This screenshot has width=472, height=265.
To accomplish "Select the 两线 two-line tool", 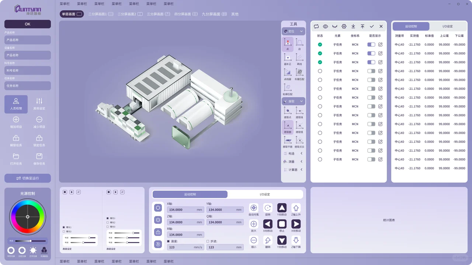I will [299, 59].
